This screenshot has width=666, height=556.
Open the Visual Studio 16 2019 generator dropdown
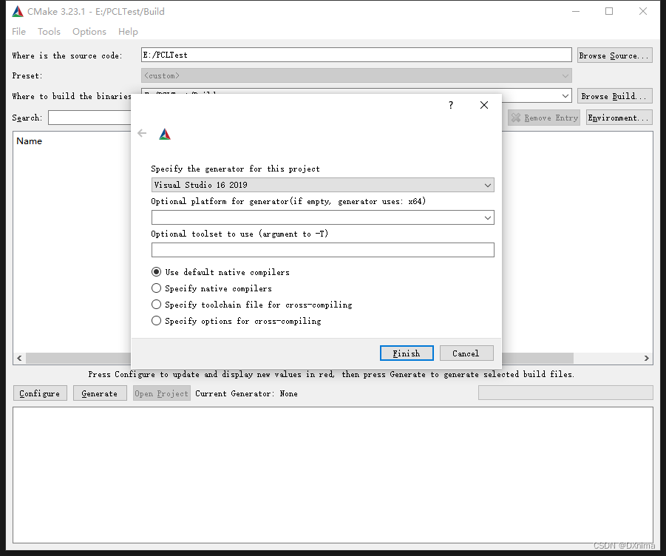tap(486, 185)
